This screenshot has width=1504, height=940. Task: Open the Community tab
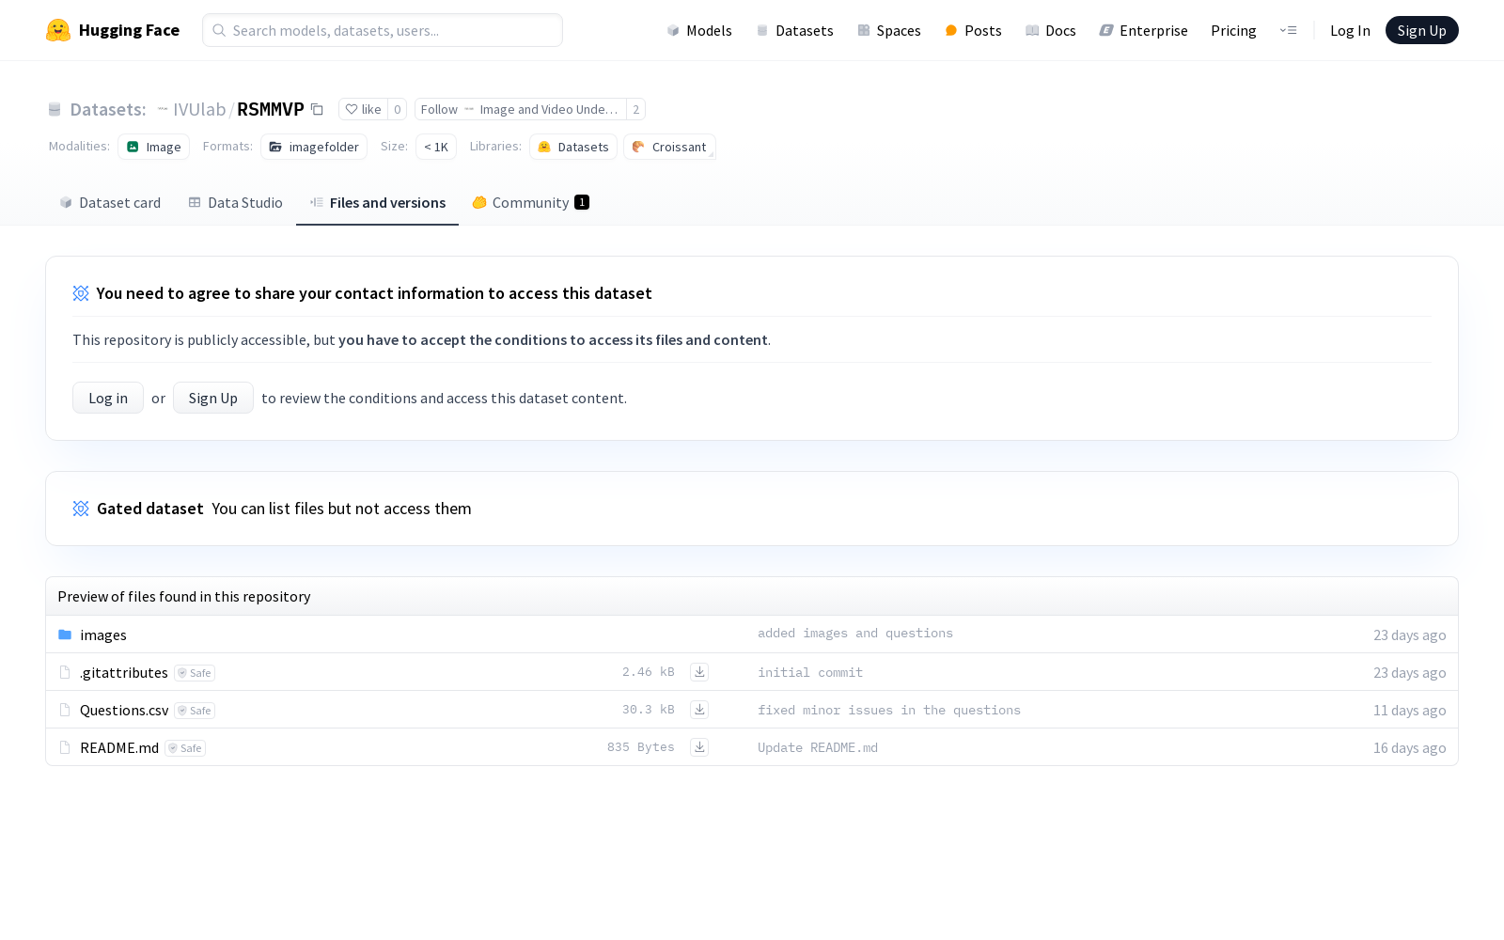pos(530,203)
